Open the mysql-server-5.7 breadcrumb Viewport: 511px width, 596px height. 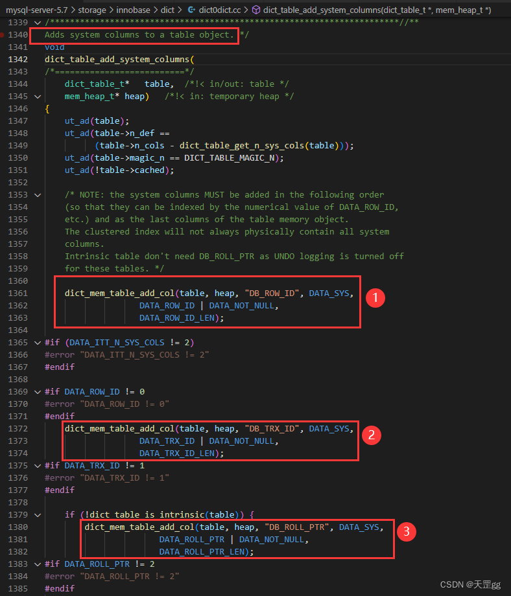pyautogui.click(x=36, y=10)
